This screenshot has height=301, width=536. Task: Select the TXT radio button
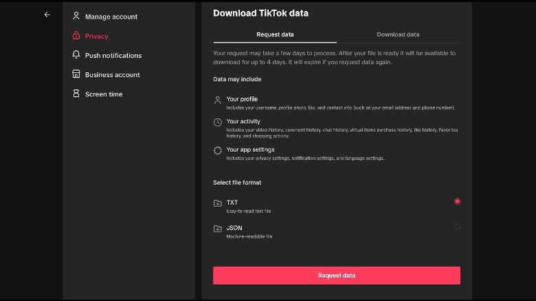coord(457,201)
